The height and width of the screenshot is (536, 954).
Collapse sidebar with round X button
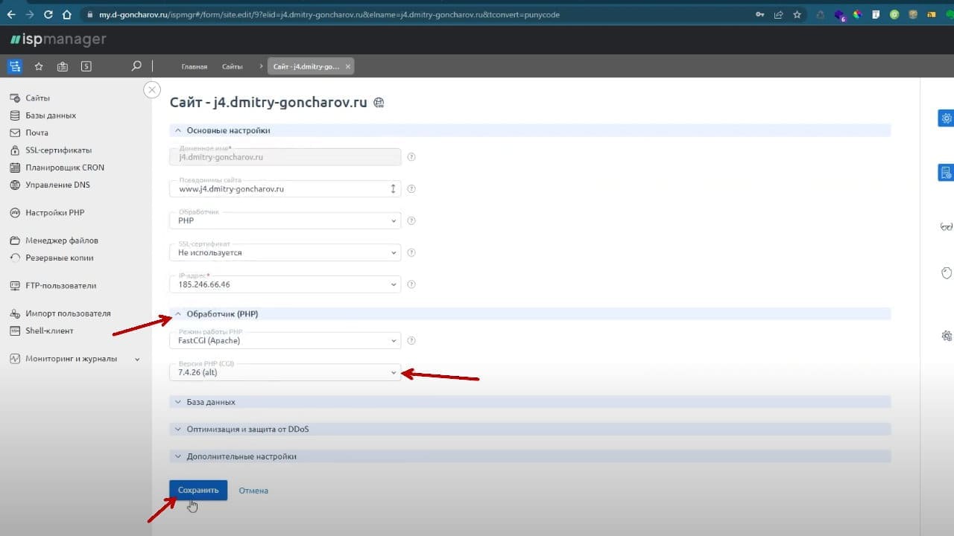(x=152, y=90)
